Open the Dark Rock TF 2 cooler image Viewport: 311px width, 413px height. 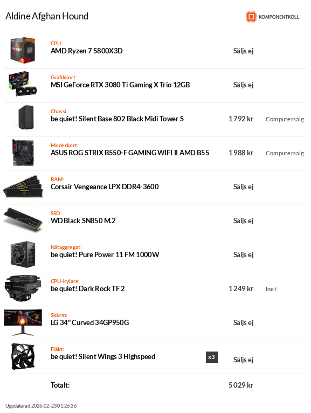[x=23, y=288]
